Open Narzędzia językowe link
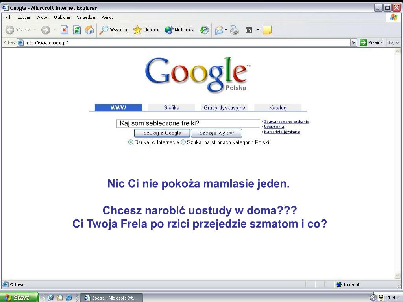The height and width of the screenshot is (302, 403). 282,132
